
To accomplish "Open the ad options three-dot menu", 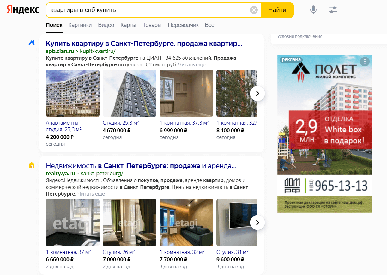I will coord(365,61).
